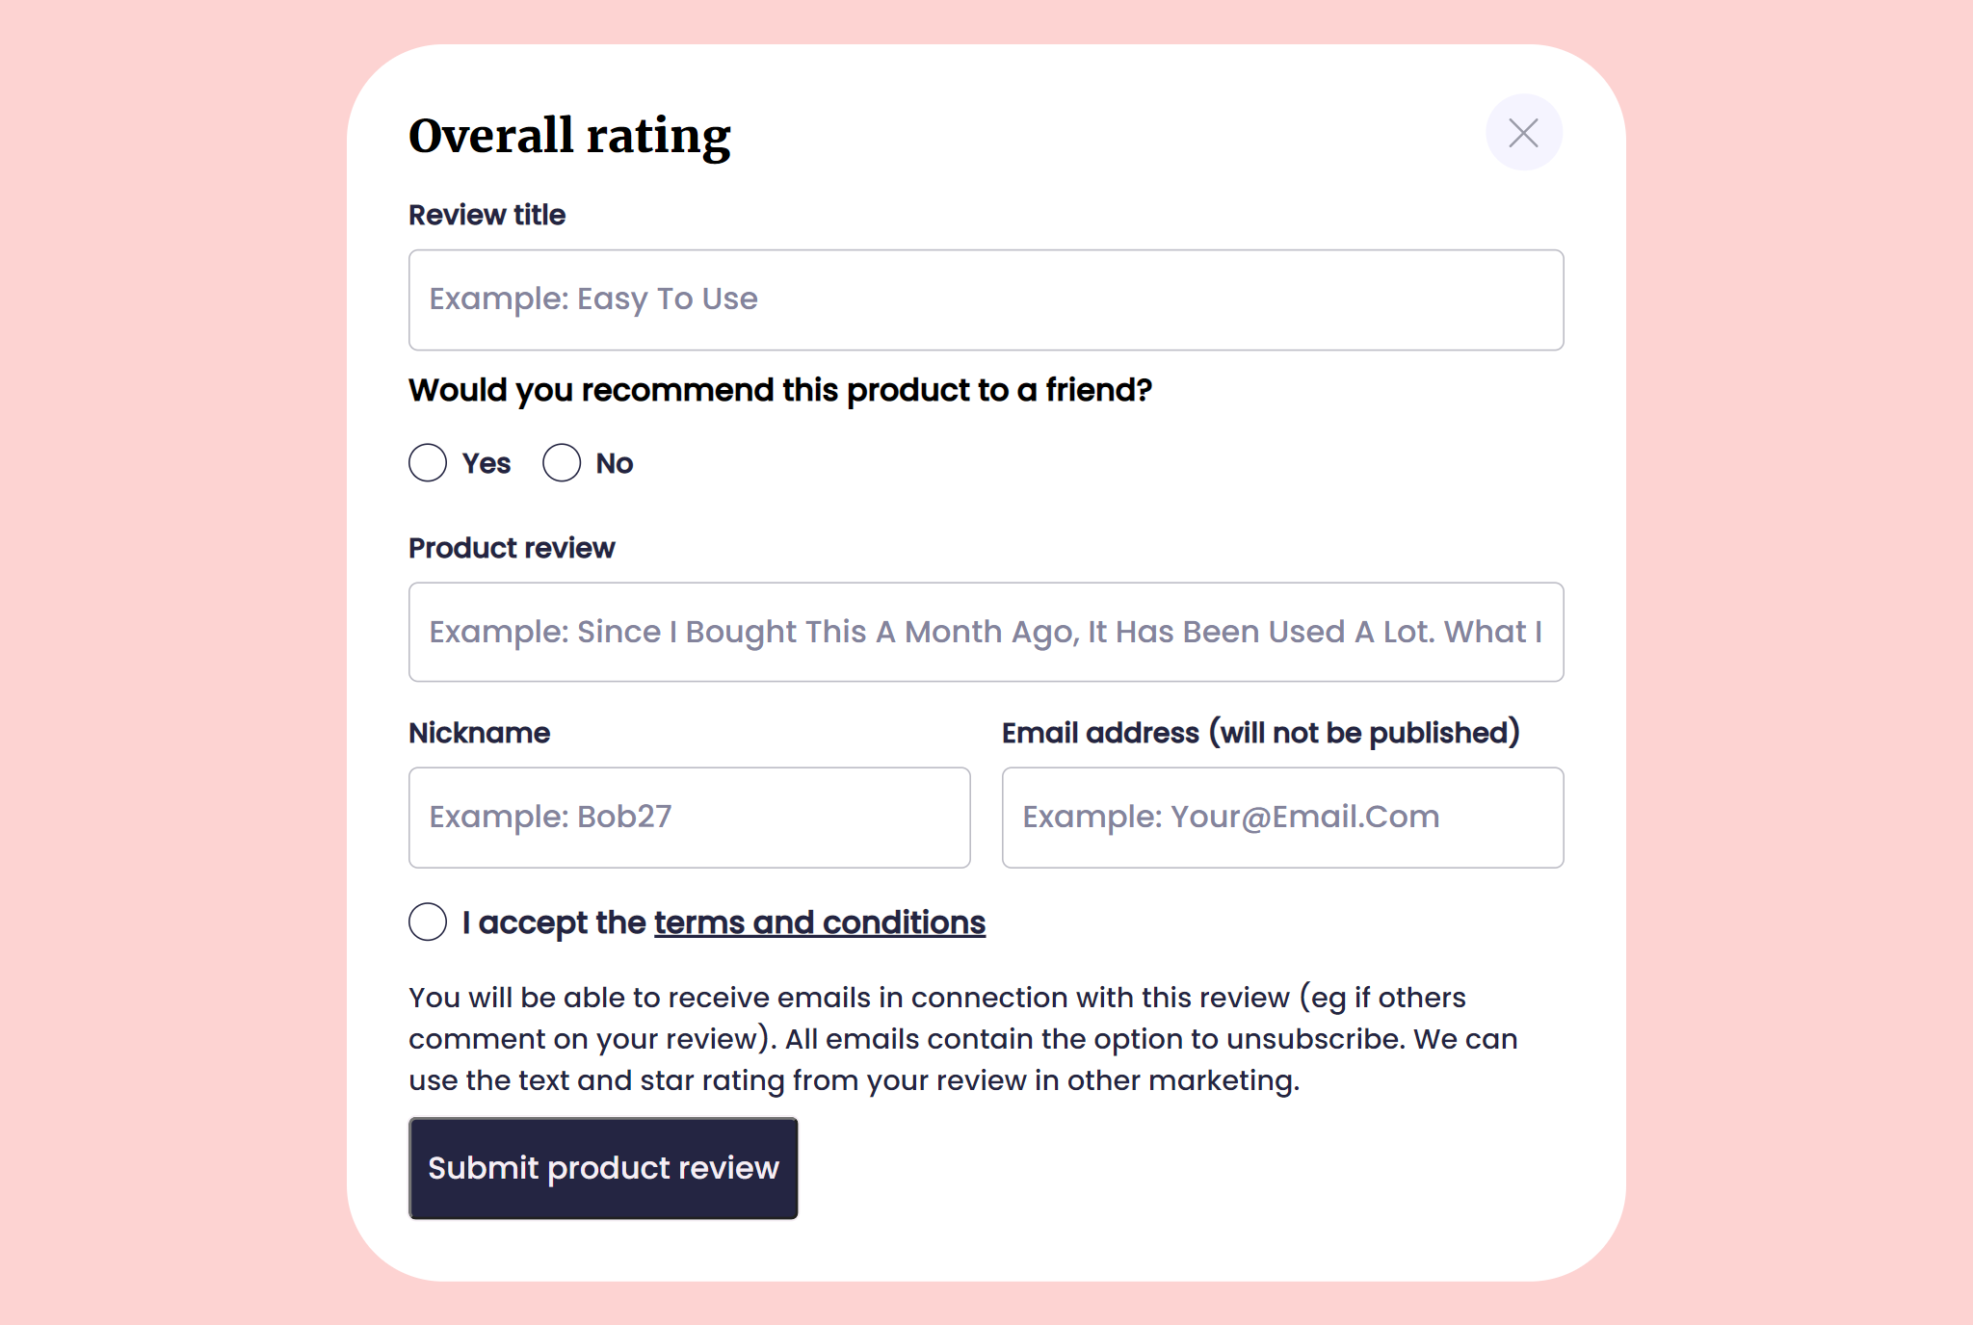Image resolution: width=1973 pixels, height=1325 pixels.
Task: Click the 'Product review' field label
Action: tap(512, 548)
